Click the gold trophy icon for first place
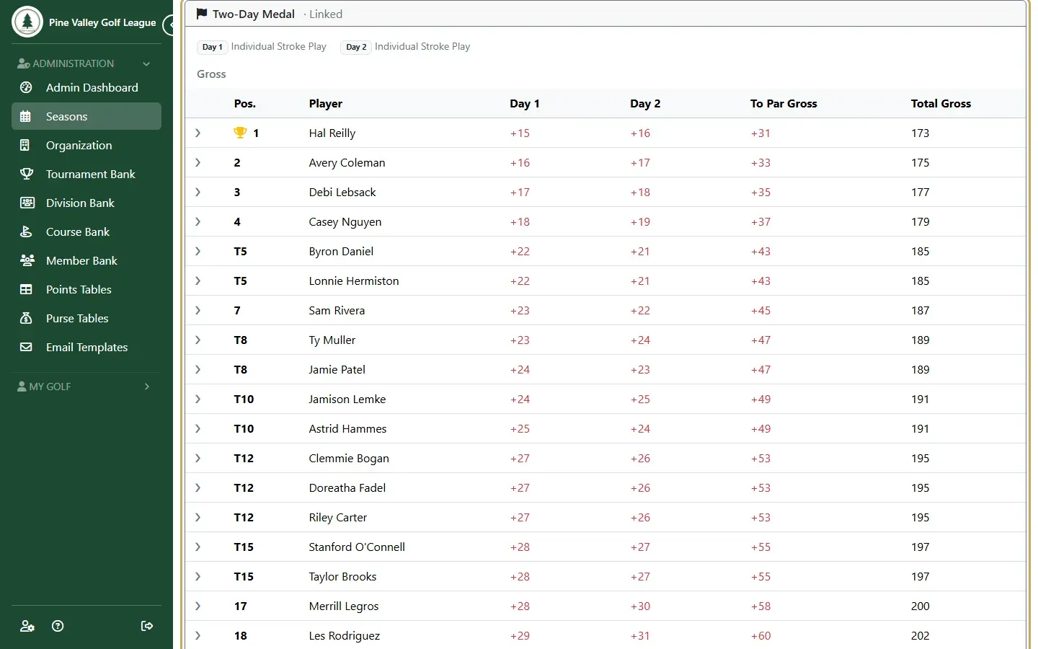Screen dimensions: 1038x649 coord(240,133)
